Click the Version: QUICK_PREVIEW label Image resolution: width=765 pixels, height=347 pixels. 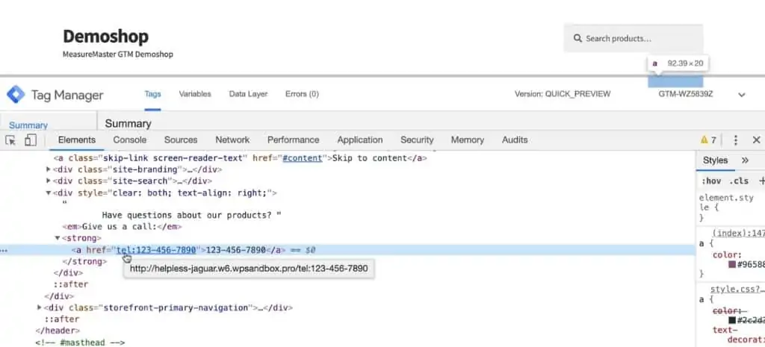click(563, 94)
